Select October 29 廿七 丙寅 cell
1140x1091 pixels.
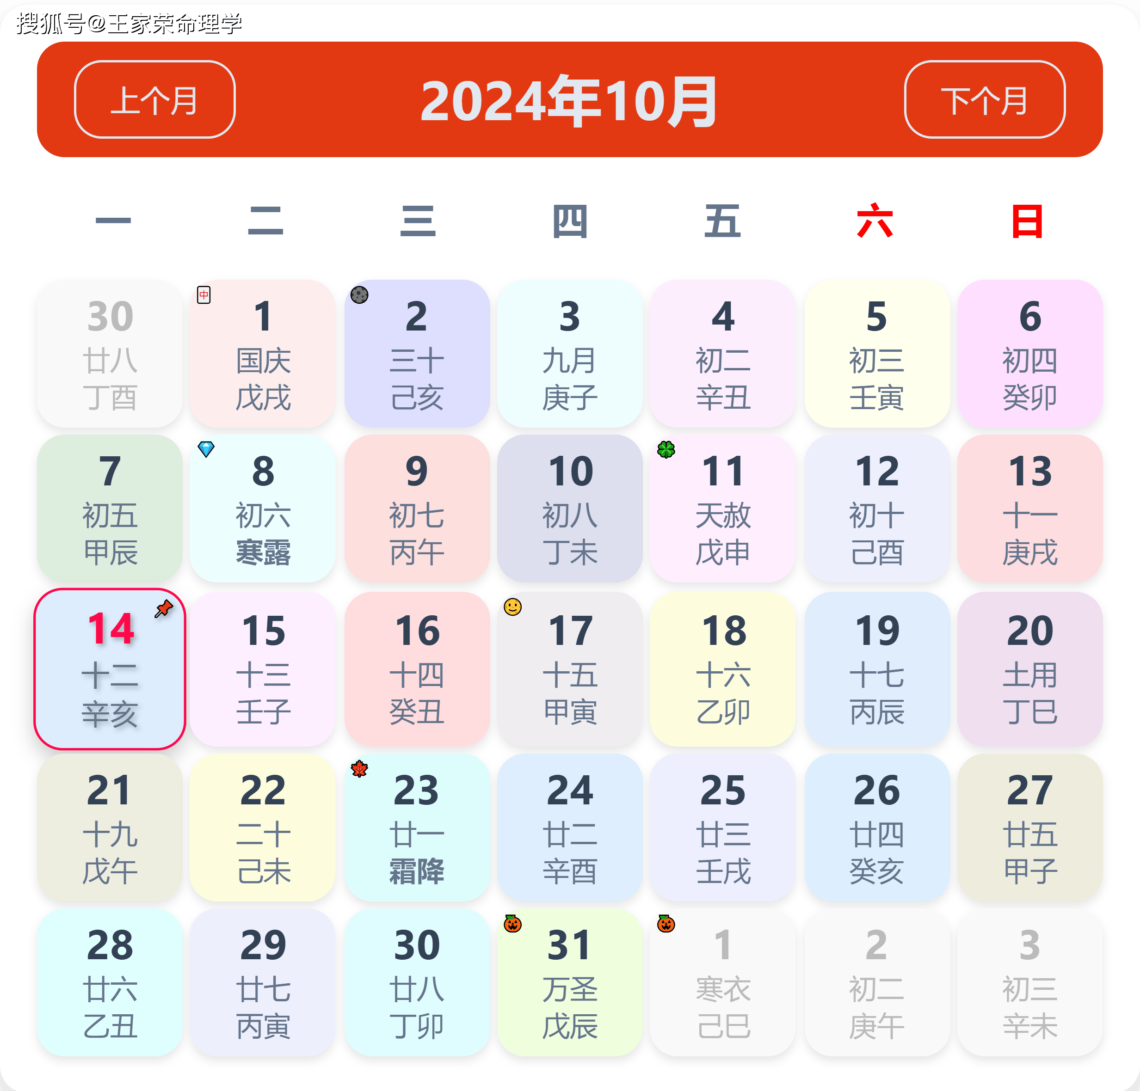tap(263, 982)
